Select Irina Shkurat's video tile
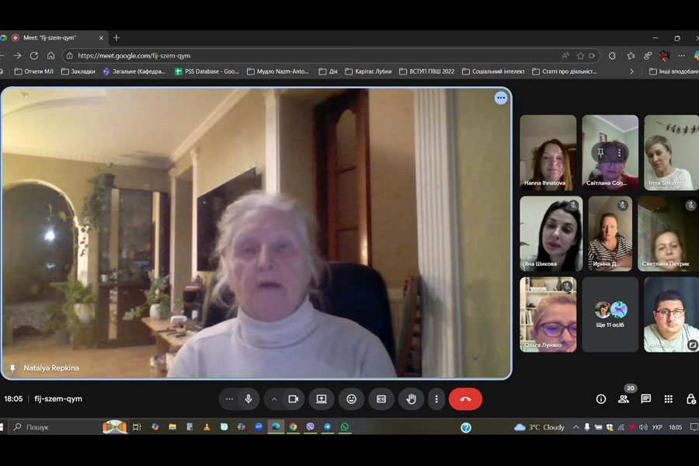Viewport: 699px width, 466px height. click(671, 152)
